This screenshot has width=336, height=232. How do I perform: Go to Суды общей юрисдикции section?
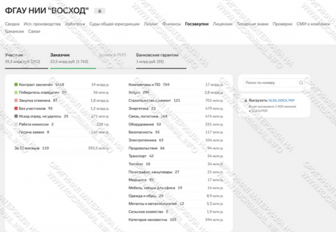click(116, 24)
